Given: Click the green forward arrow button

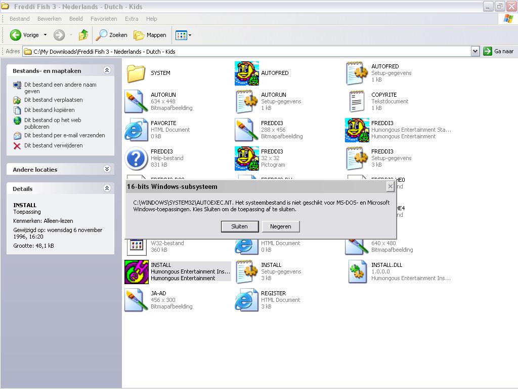Looking at the screenshot, I should tap(59, 35).
